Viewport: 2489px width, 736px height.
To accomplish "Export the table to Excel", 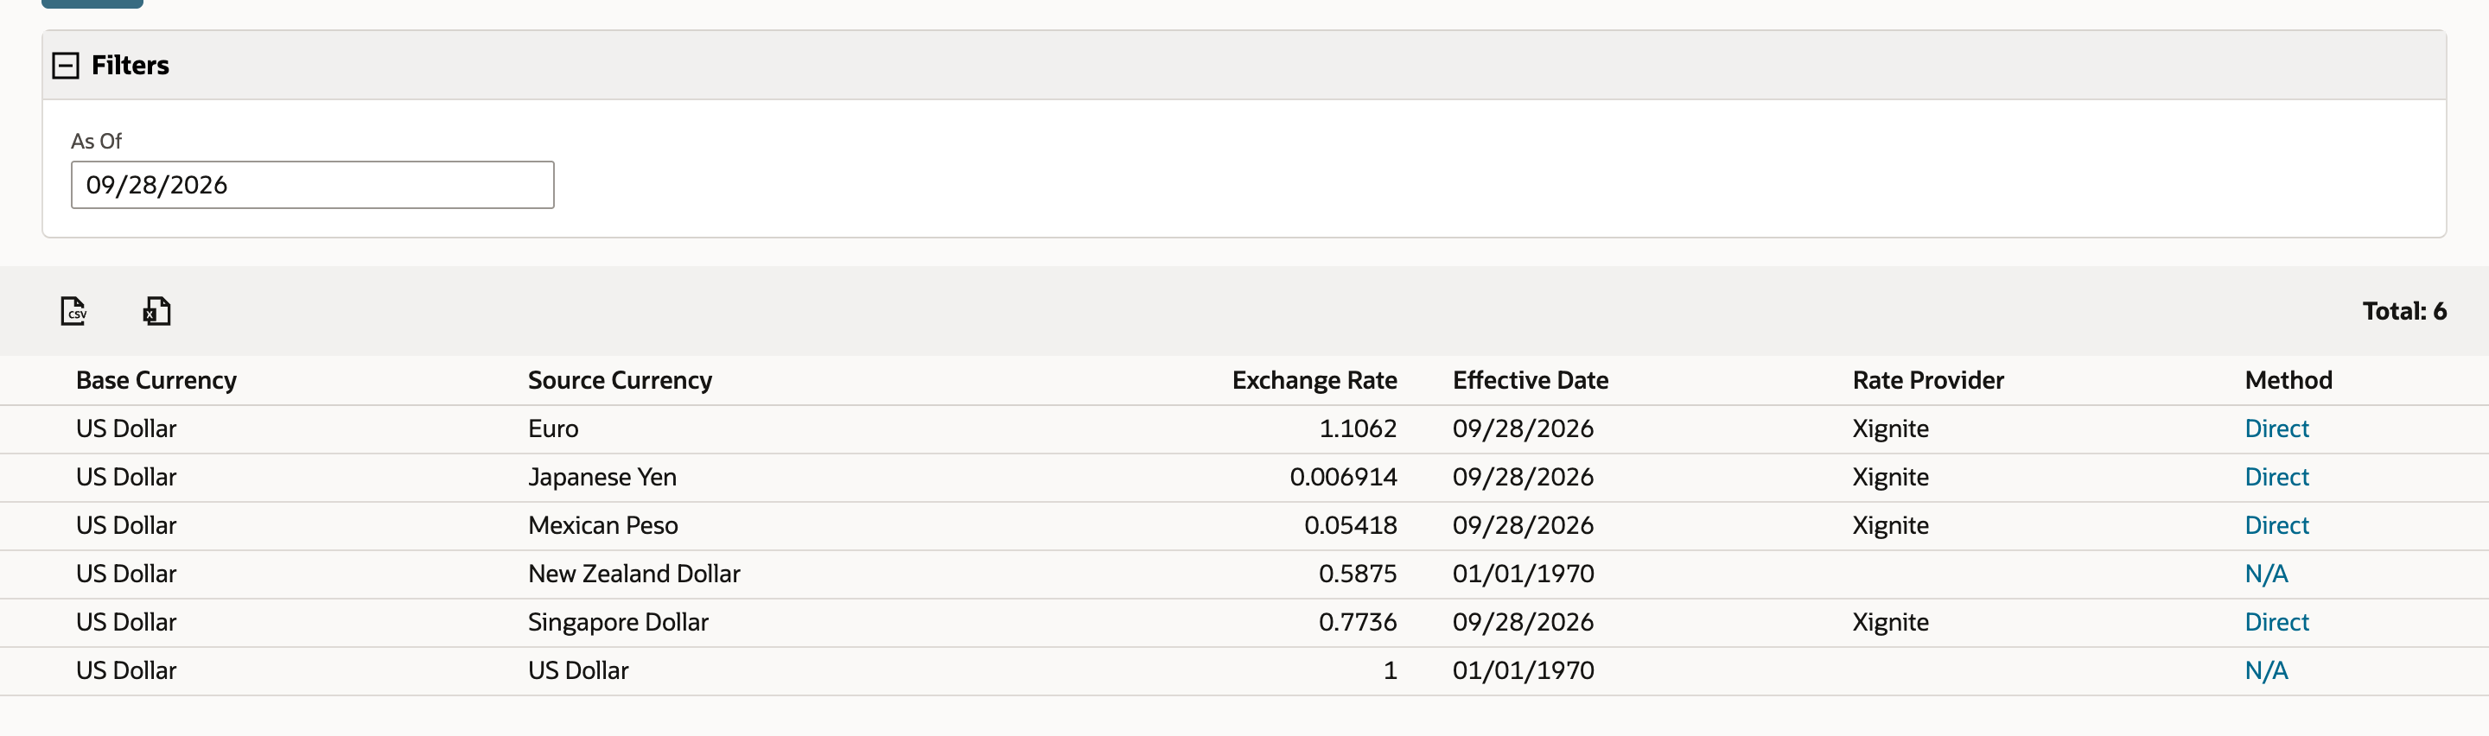I will 156,311.
